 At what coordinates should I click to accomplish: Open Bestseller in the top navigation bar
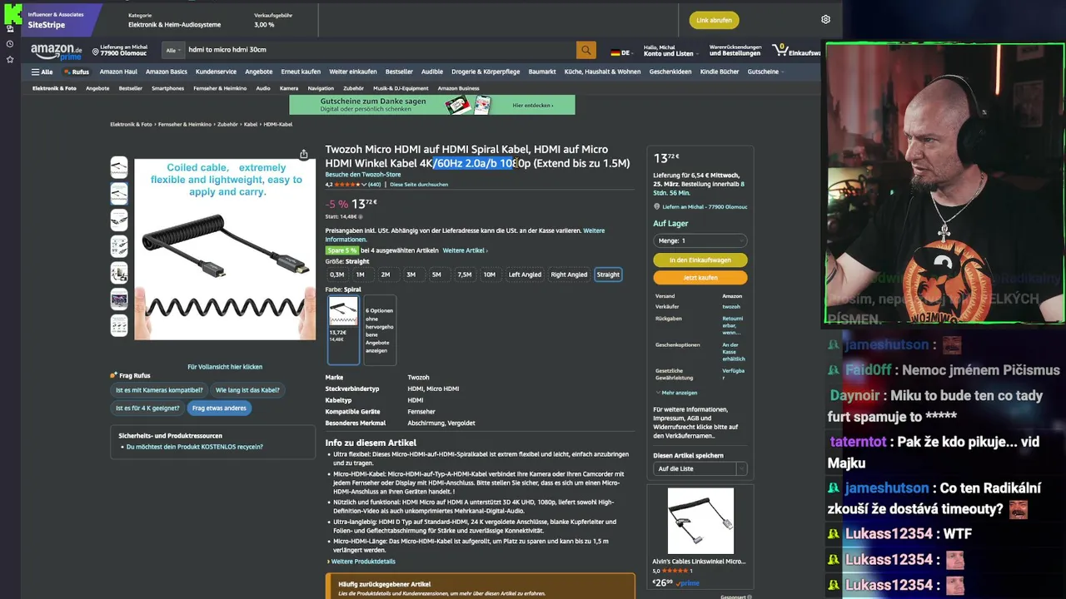coord(400,72)
